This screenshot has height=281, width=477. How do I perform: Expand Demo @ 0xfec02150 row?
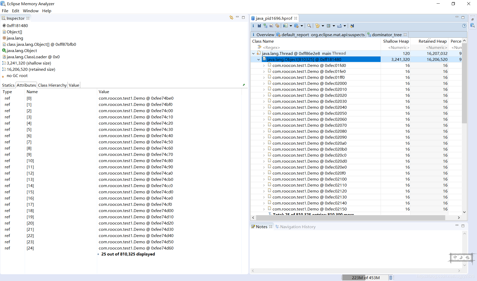click(x=264, y=209)
